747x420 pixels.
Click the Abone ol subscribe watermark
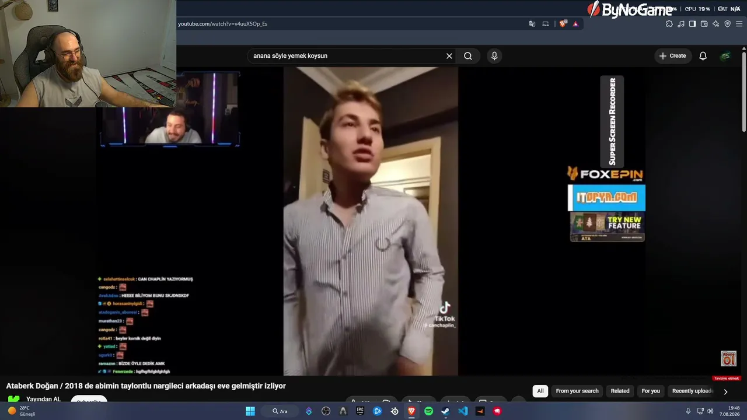click(728, 358)
